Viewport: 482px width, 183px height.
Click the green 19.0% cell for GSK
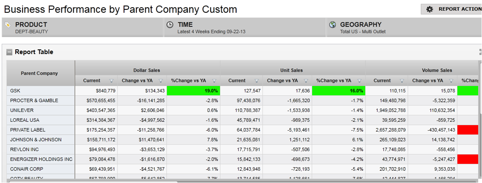[193, 91]
